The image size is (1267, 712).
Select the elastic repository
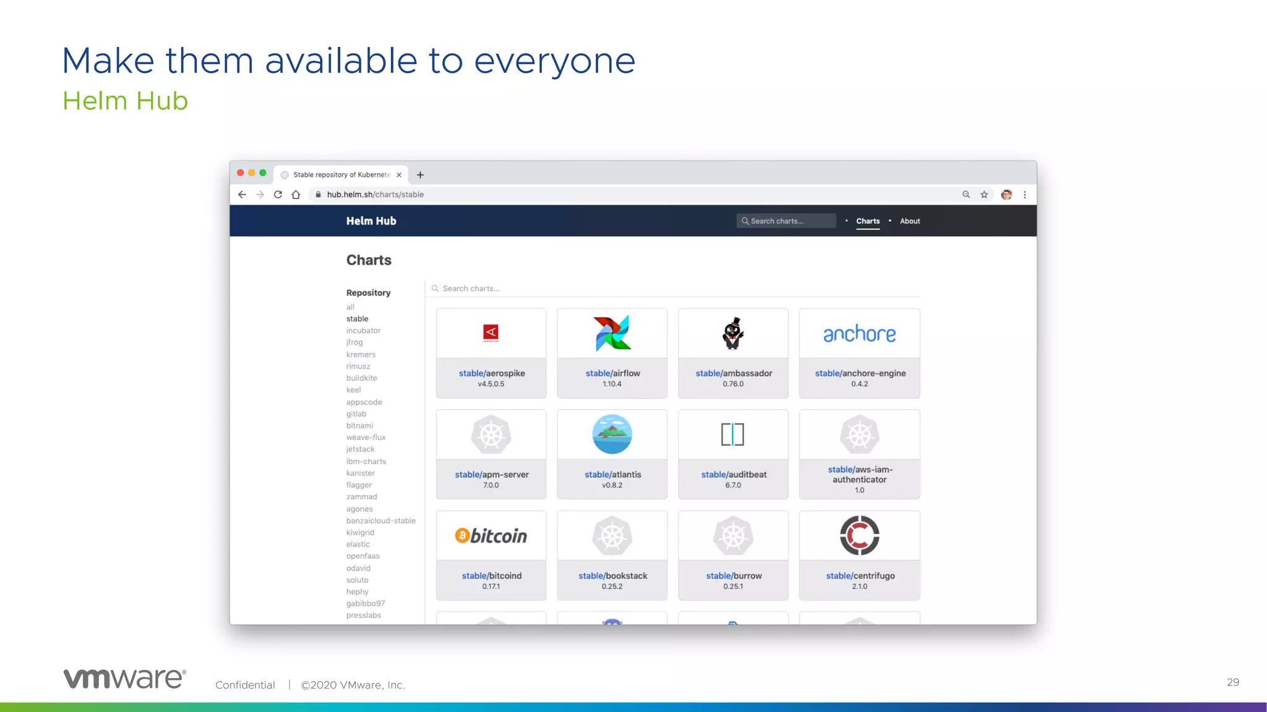(358, 545)
